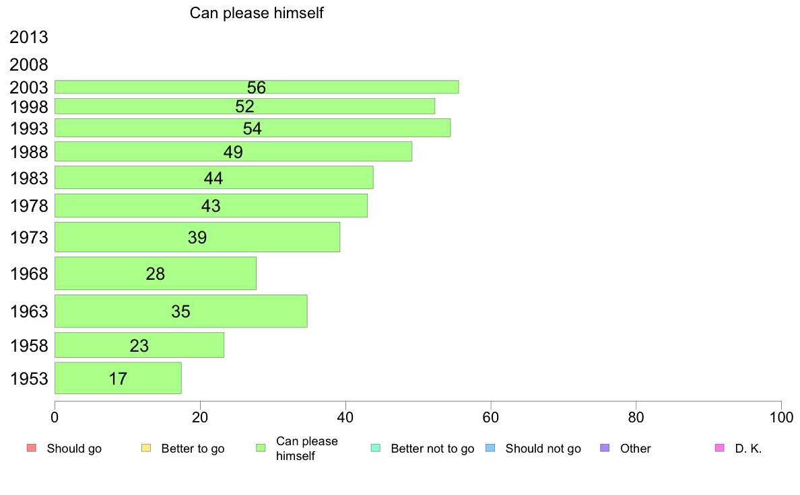Click the red Should go legend swatch
This screenshot has height=495, width=800.
coord(32,448)
